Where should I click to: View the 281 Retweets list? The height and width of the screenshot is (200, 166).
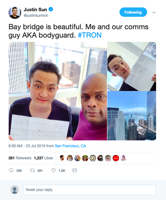(20, 158)
